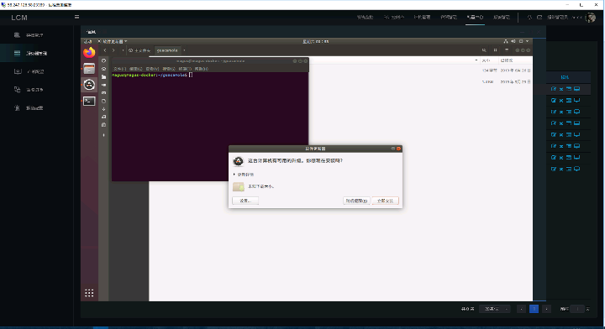Open the 软件更新器 app menu in Ubuntu top bar
Image resolution: width=605 pixels, height=329 pixels.
pos(113,41)
